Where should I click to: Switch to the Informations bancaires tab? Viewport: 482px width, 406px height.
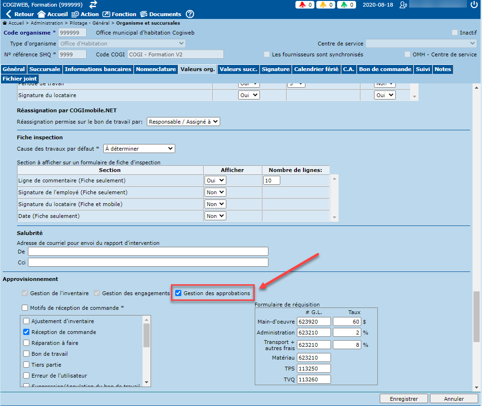pos(98,69)
